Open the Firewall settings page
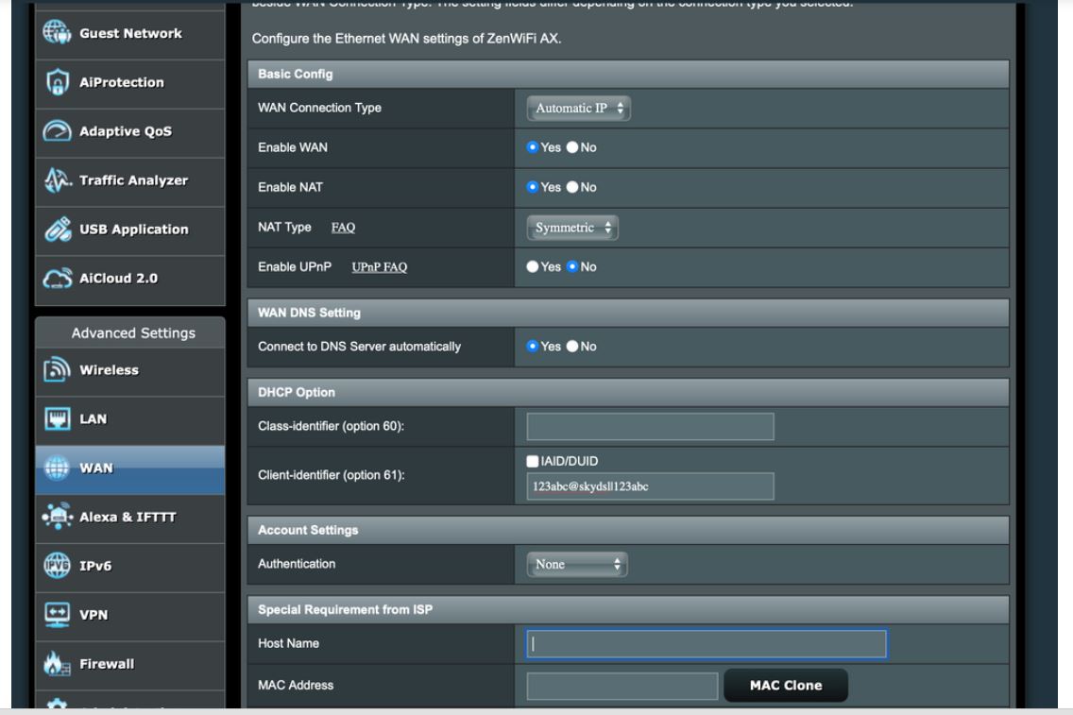This screenshot has height=715, width=1073. [x=130, y=665]
